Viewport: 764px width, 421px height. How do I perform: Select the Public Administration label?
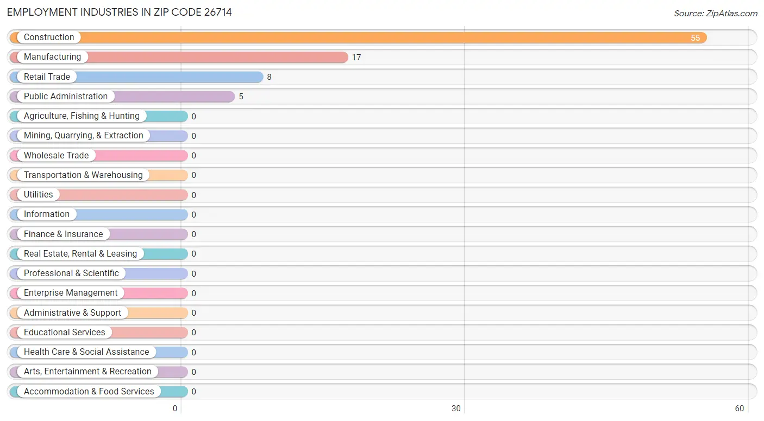66,97
